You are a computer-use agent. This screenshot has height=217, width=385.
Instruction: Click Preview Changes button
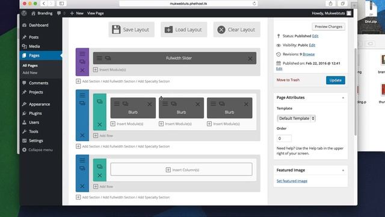[328, 27]
